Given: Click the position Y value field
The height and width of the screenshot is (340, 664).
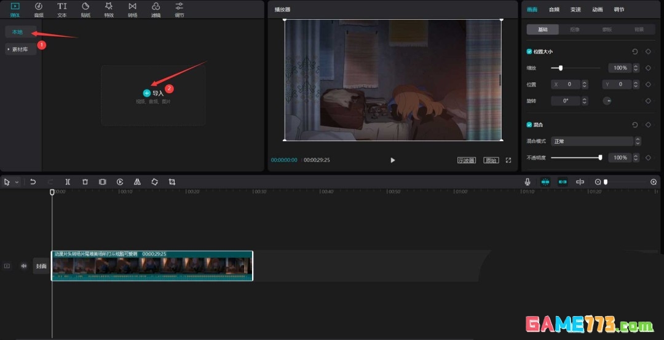Looking at the screenshot, I should click(x=617, y=85).
